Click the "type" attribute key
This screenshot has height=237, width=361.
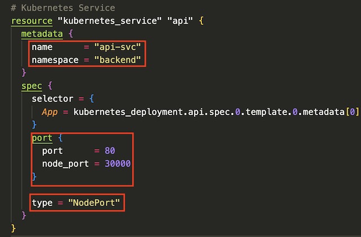tap(42, 202)
